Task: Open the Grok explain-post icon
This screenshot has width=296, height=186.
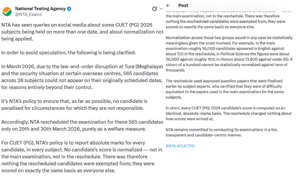Action: (x=155, y=9)
